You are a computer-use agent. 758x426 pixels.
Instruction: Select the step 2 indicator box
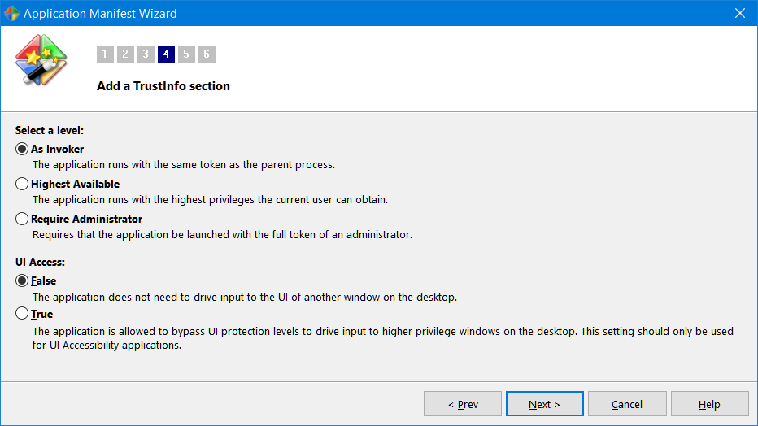[125, 54]
